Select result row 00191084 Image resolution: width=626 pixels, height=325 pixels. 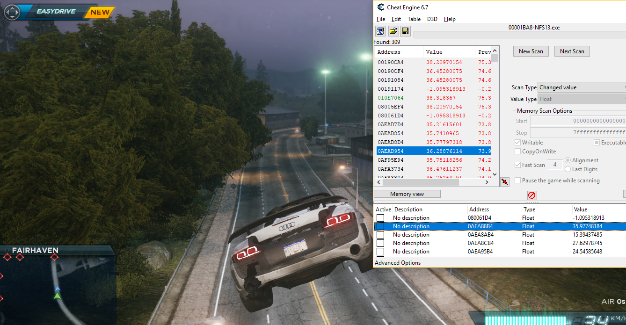pos(433,80)
